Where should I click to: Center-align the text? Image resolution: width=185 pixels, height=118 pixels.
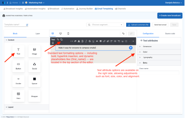(x=115, y=41)
